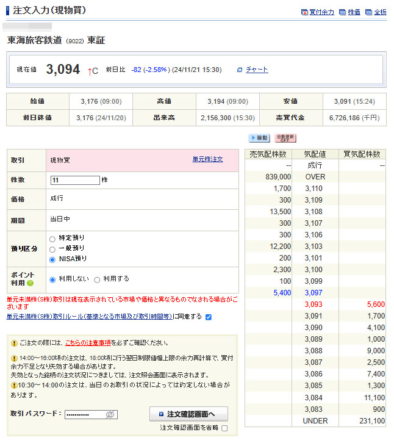Toggle password visibility eye icon

click(110, 414)
